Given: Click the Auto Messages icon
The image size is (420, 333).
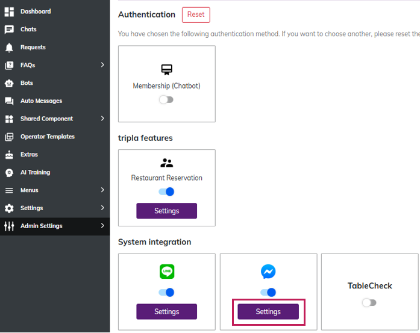Looking at the screenshot, I should coord(9,101).
